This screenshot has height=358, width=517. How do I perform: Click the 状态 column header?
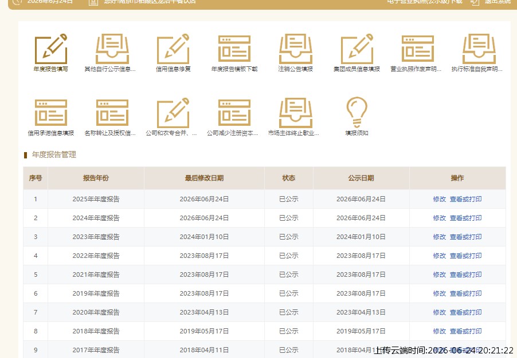[289, 178]
